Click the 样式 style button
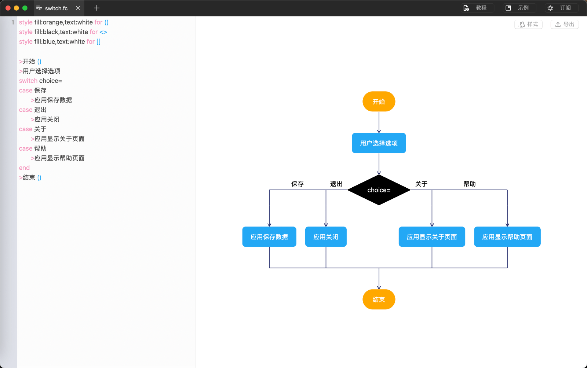This screenshot has height=368, width=587. tap(528, 25)
